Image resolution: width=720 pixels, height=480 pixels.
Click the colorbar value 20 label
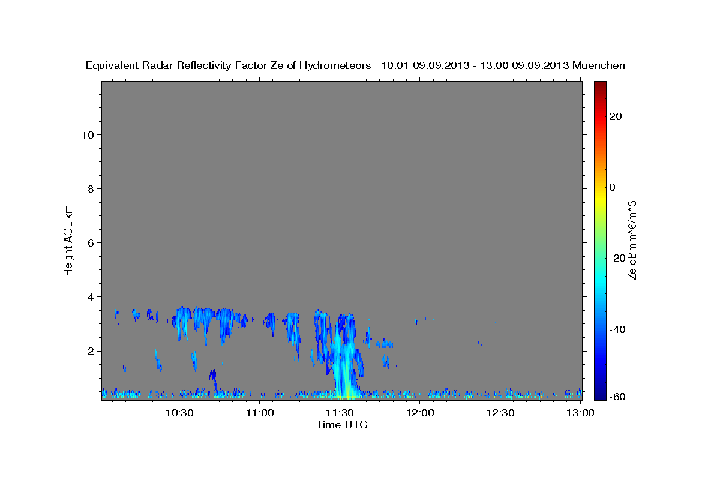click(616, 116)
